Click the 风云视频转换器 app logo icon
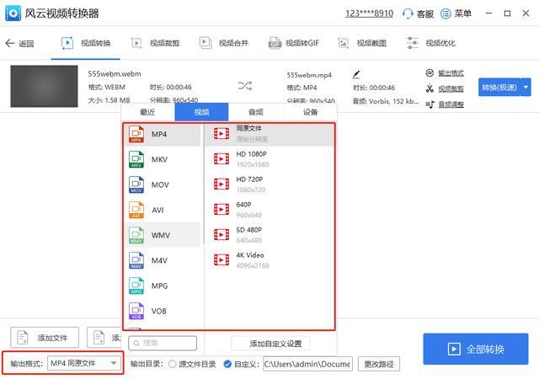 (13, 13)
